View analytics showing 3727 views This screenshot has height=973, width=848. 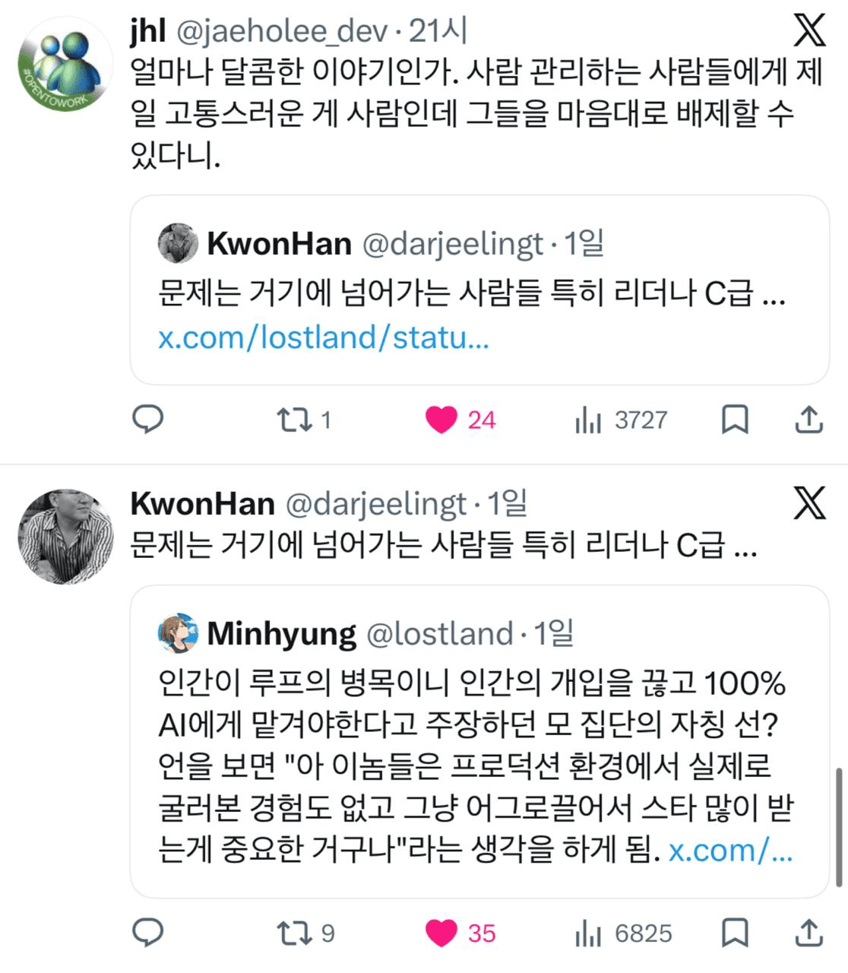click(x=588, y=420)
